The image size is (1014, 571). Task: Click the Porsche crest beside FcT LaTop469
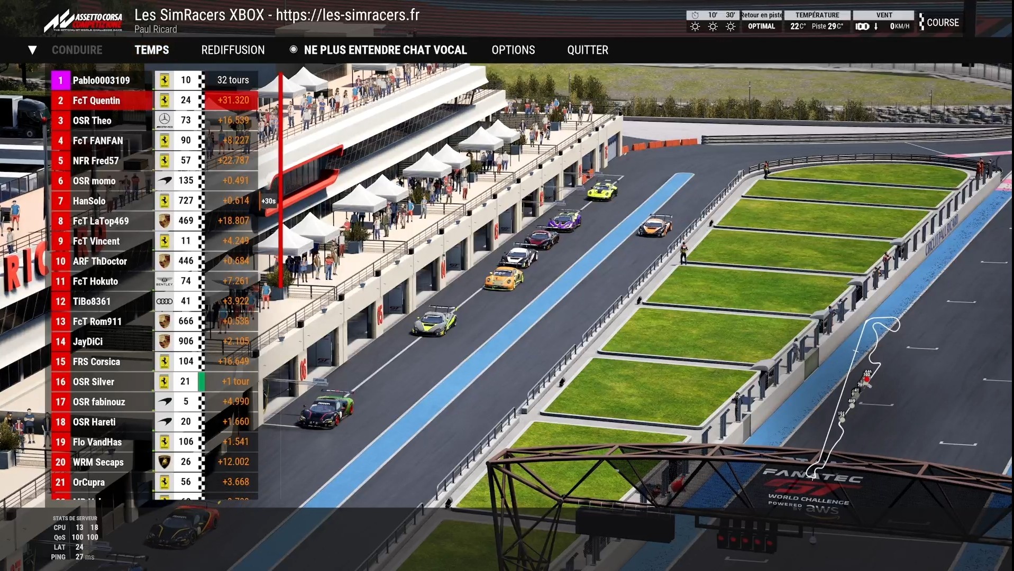coord(165,220)
